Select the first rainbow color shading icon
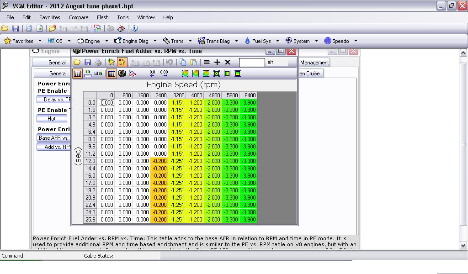The image size is (468, 274). click(185, 74)
